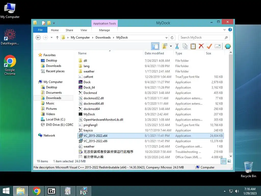Switch to the Home ribbon tab

pos(55,30)
